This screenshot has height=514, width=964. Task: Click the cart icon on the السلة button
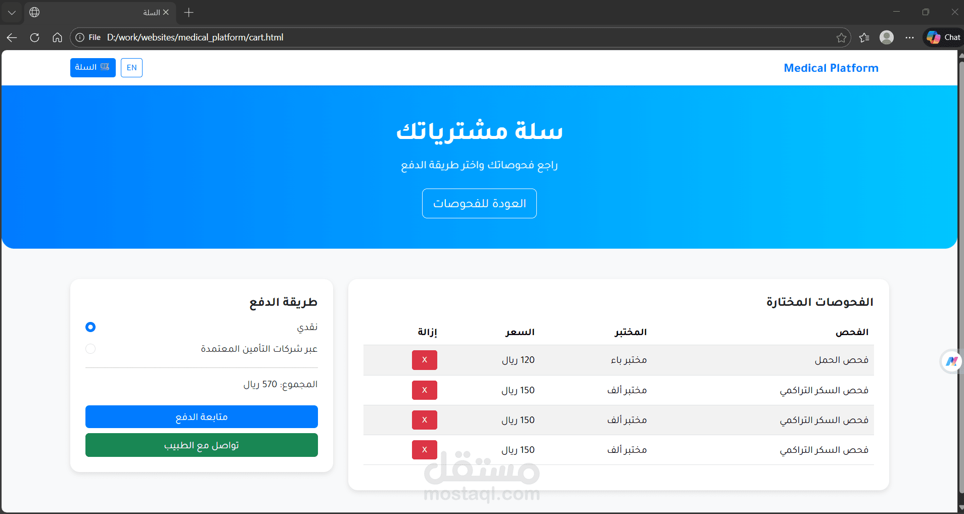(x=105, y=66)
